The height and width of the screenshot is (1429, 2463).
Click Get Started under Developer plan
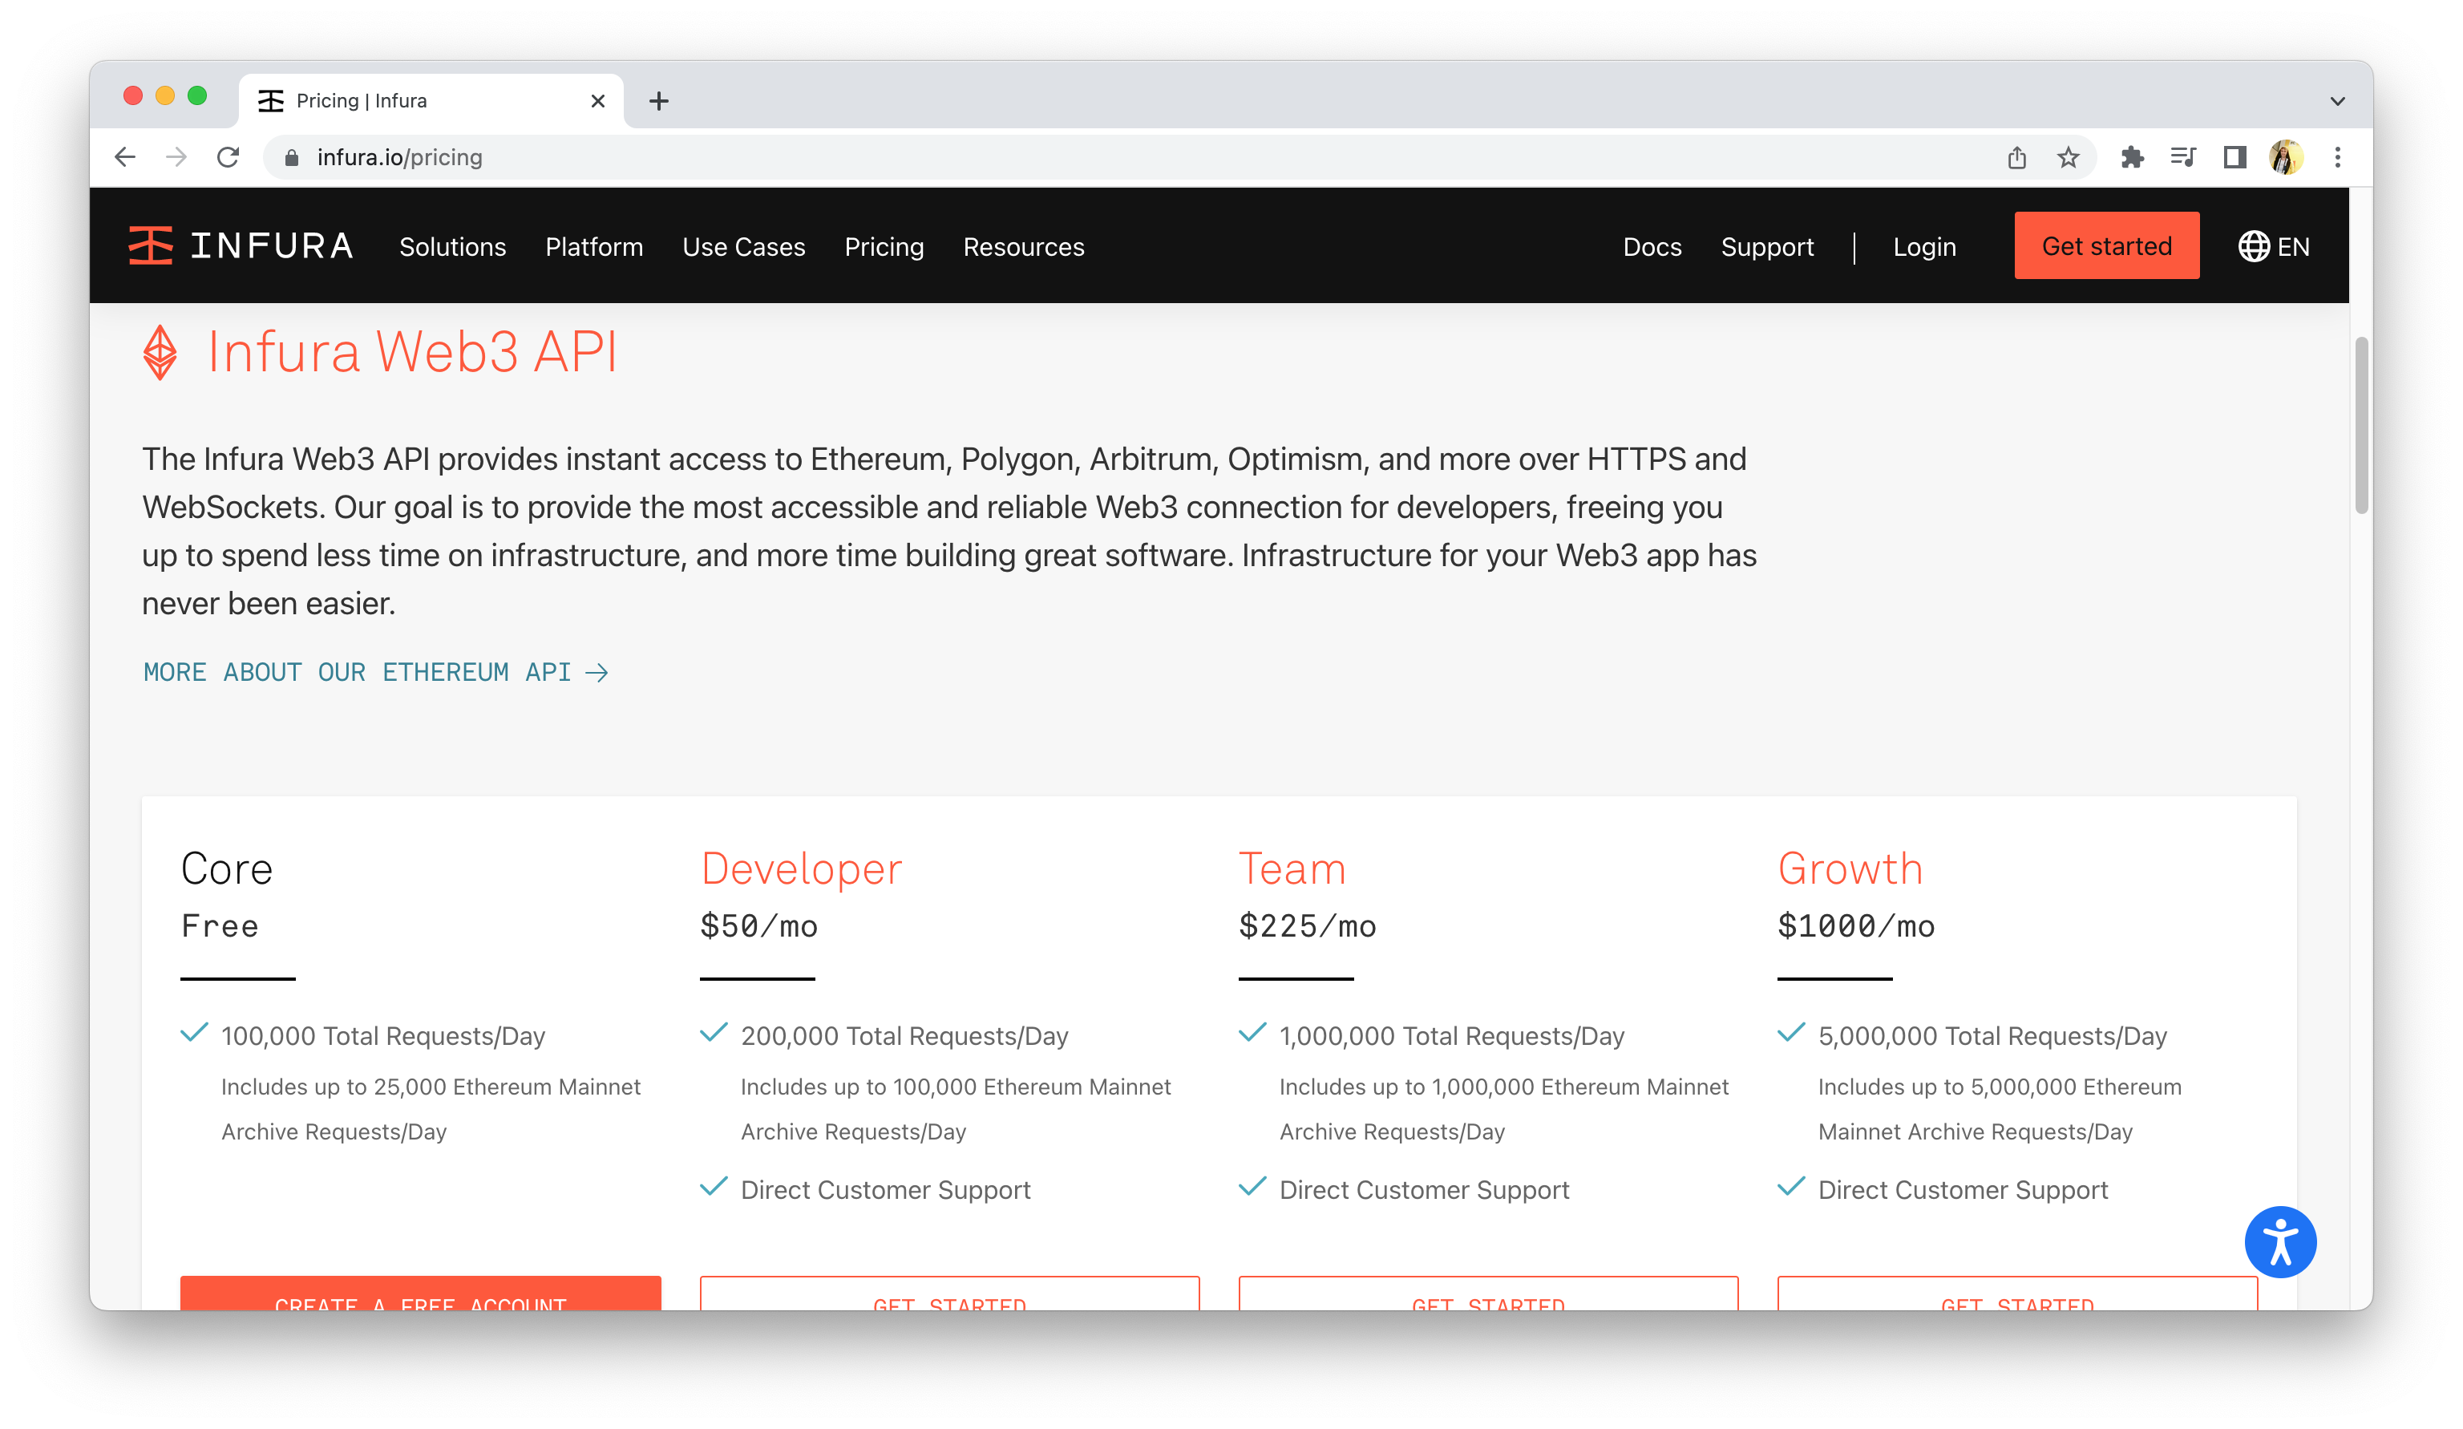(x=949, y=1293)
